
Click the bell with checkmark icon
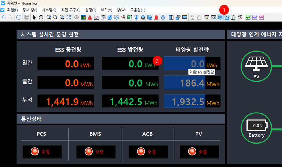pos(233,17)
